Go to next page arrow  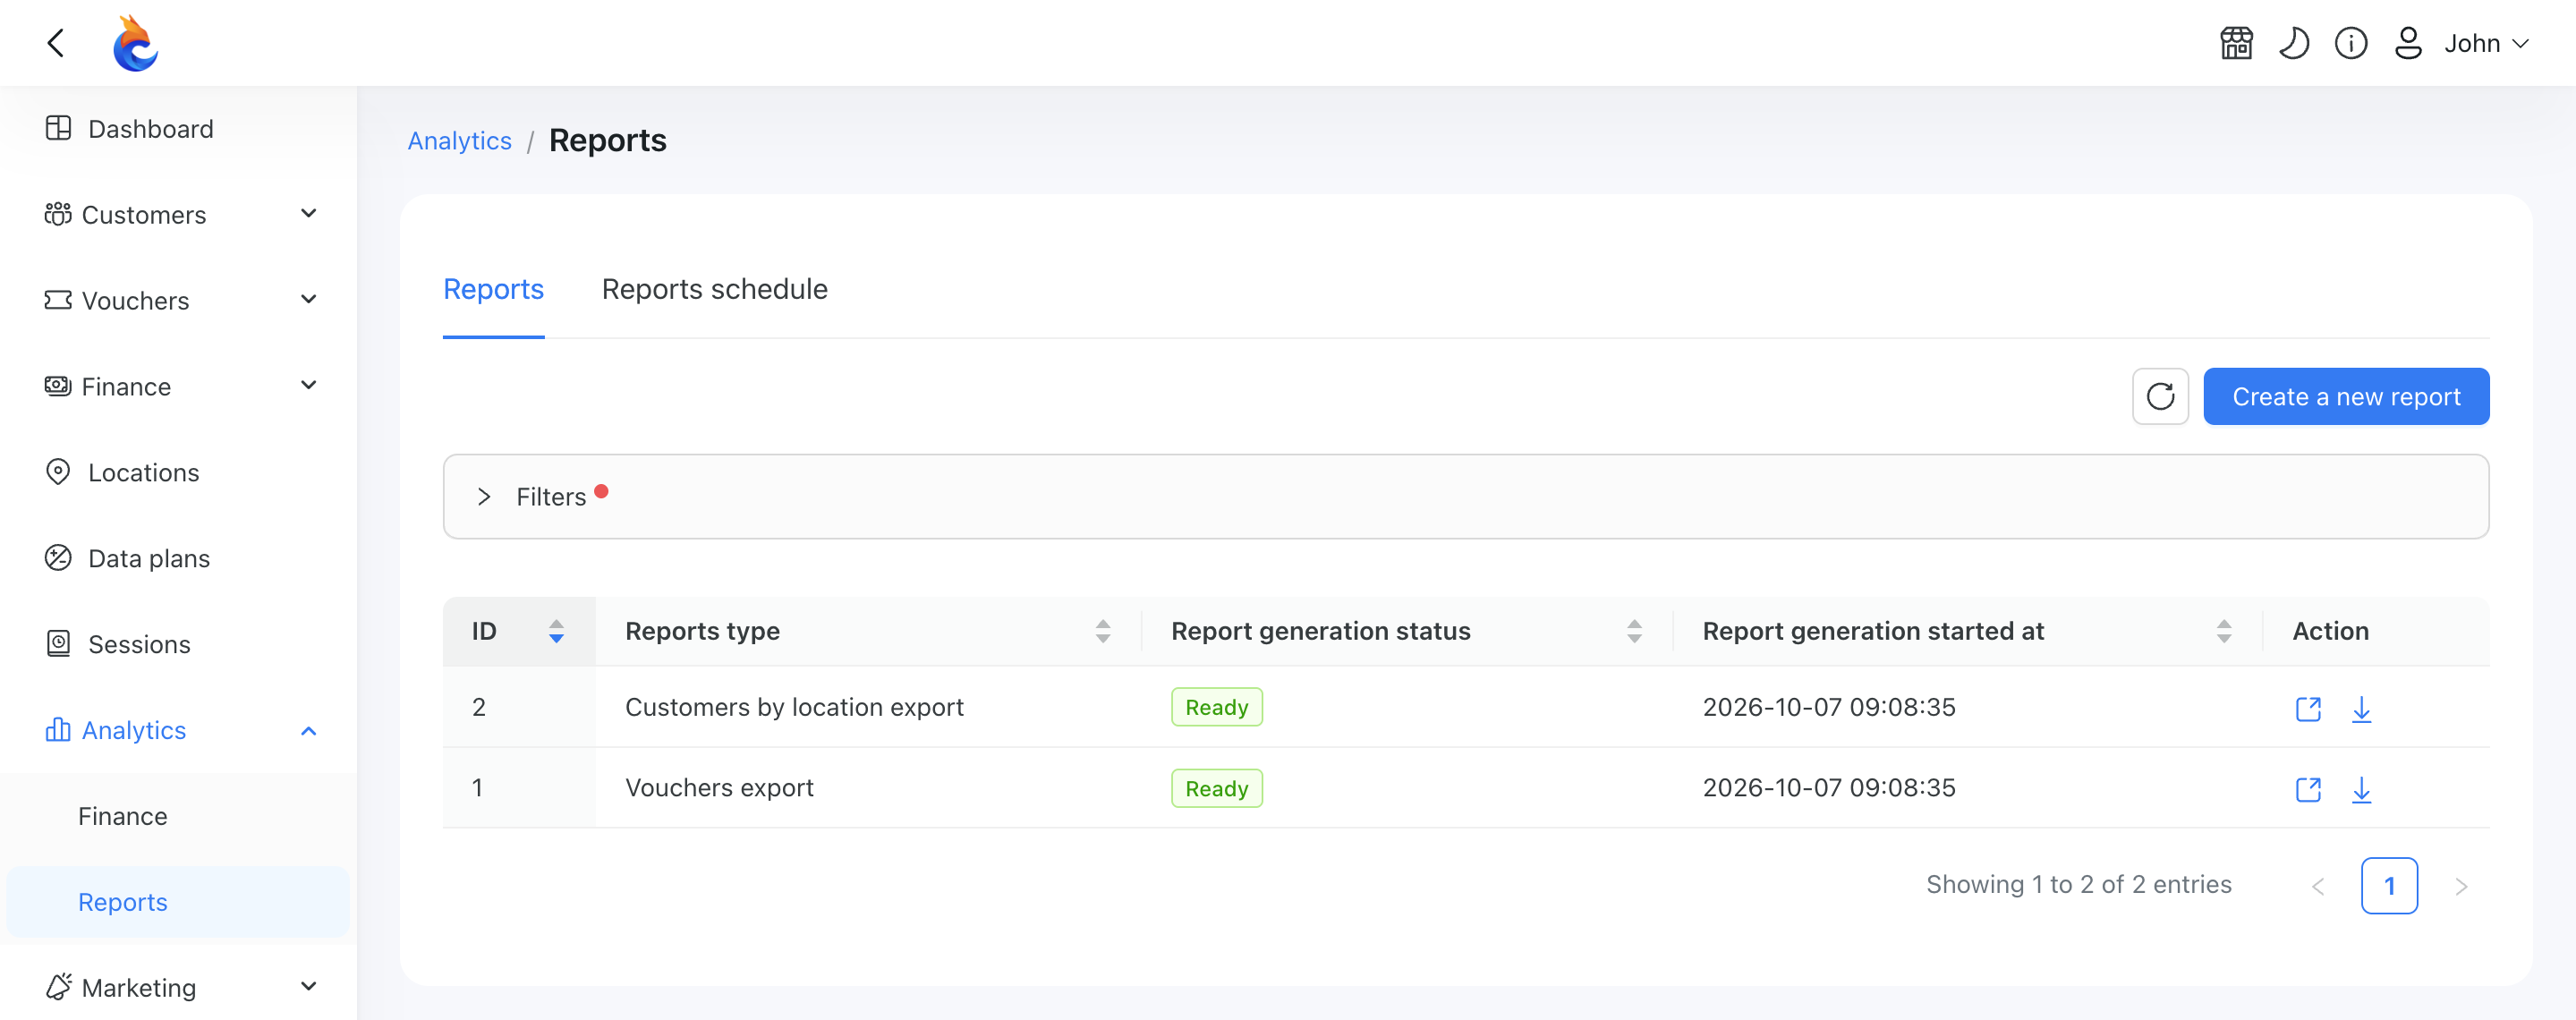(x=2461, y=886)
